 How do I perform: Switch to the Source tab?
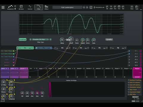(30, 7)
